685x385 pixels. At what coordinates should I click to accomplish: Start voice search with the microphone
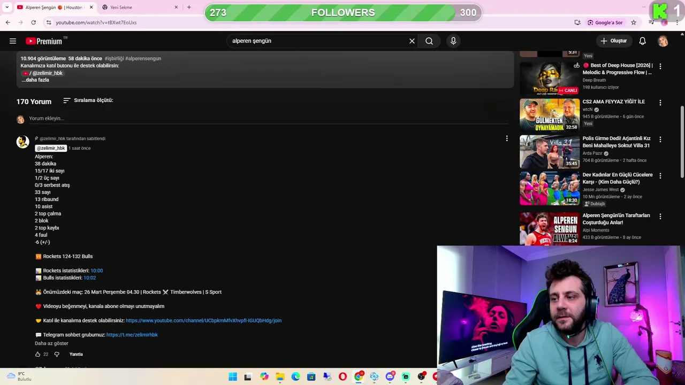tap(453, 41)
